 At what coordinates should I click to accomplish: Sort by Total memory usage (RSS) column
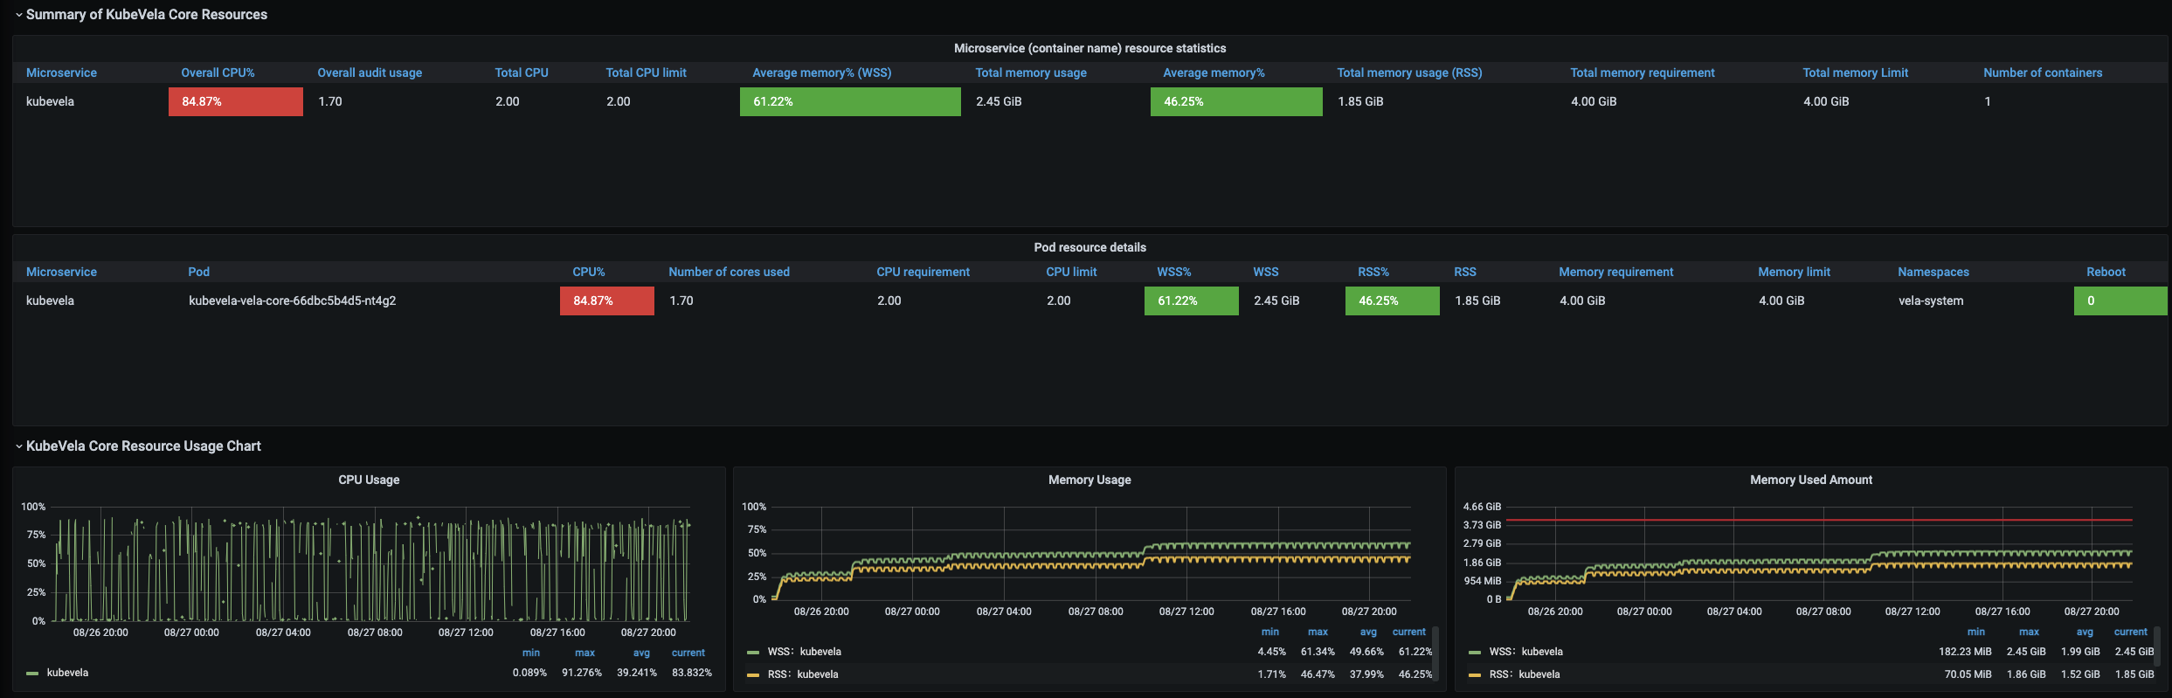[1409, 73]
